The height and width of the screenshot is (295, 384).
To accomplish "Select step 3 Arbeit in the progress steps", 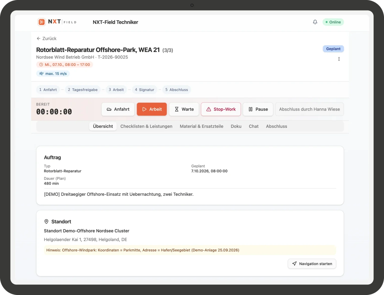I will [116, 90].
